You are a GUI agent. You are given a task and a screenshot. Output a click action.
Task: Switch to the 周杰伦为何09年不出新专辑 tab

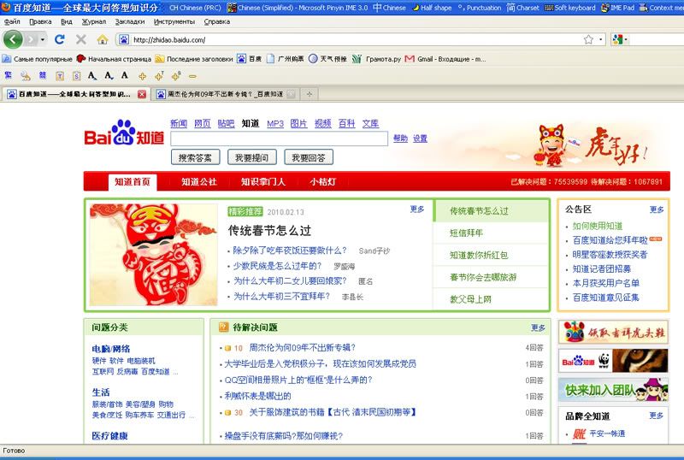click(225, 94)
